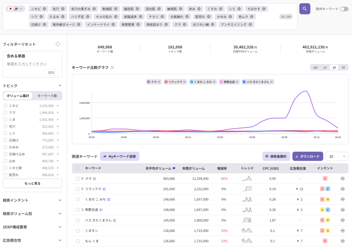Remove リラックマ from the graph legend
This screenshot has height=248, width=352.
(x=184, y=82)
